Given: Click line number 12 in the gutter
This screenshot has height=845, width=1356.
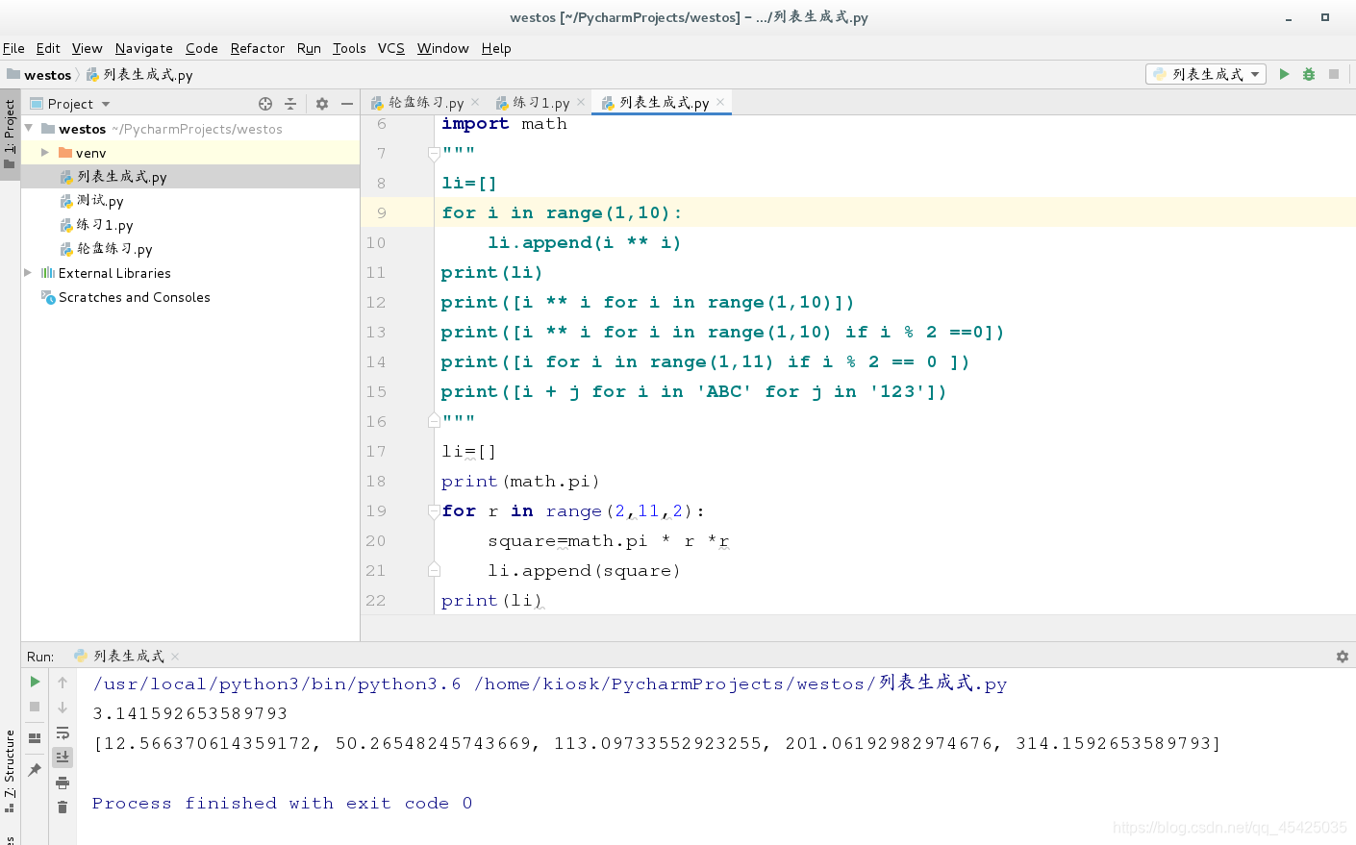Looking at the screenshot, I should pos(375,302).
